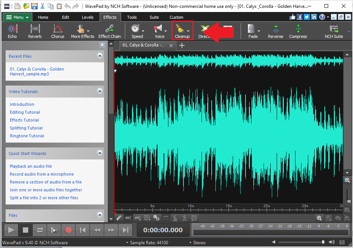Click the red Record button

coord(68,230)
